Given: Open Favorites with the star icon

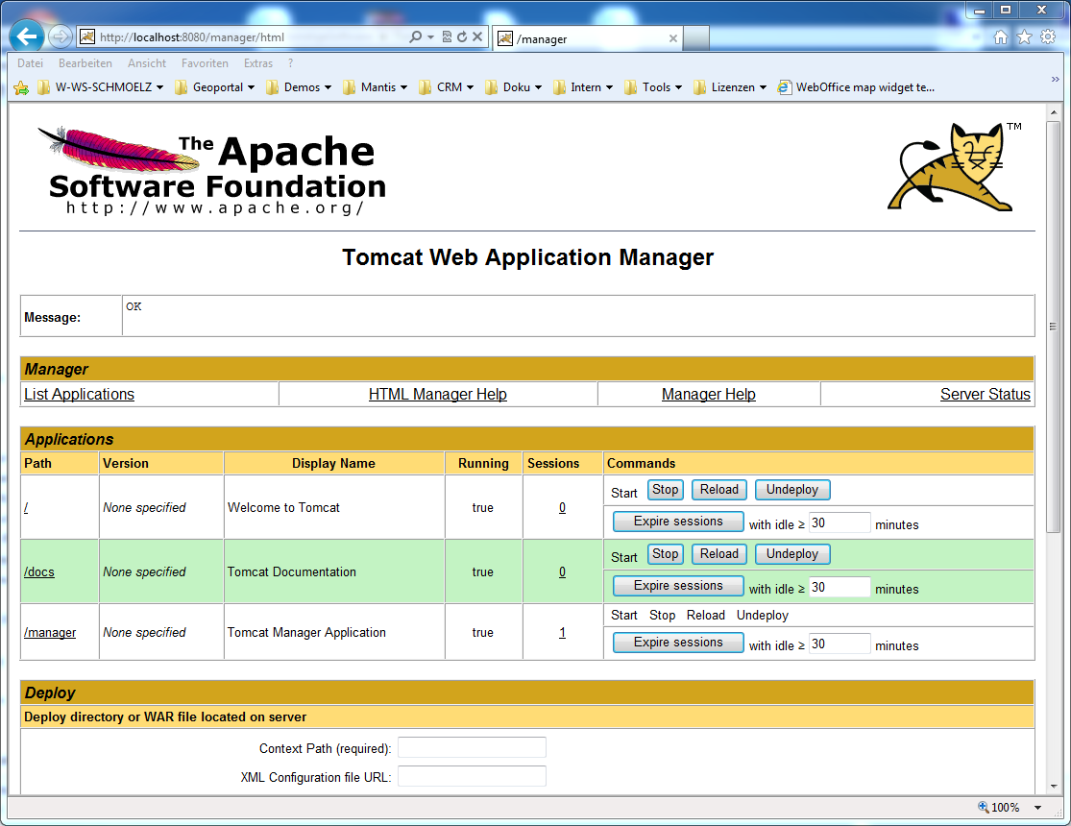Looking at the screenshot, I should 1024,36.
